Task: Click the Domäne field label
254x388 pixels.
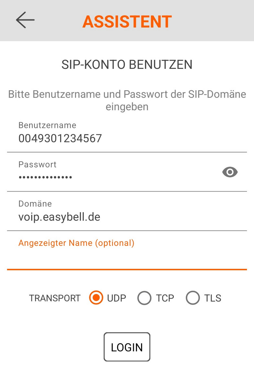Action: (x=35, y=204)
